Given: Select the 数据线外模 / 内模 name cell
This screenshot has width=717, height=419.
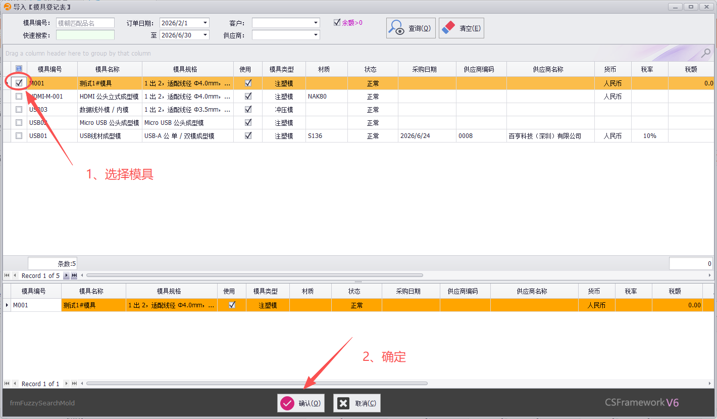Looking at the screenshot, I should pyautogui.click(x=110, y=109).
